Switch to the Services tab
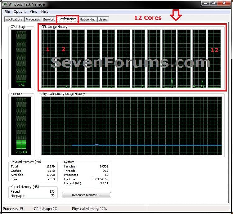Viewport: 233px width, 214px height. point(49,20)
